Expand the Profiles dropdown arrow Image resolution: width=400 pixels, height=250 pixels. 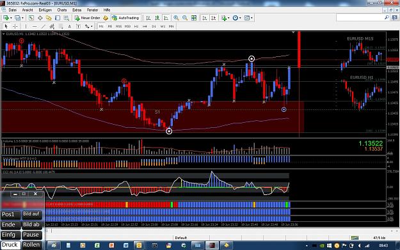point(22,18)
